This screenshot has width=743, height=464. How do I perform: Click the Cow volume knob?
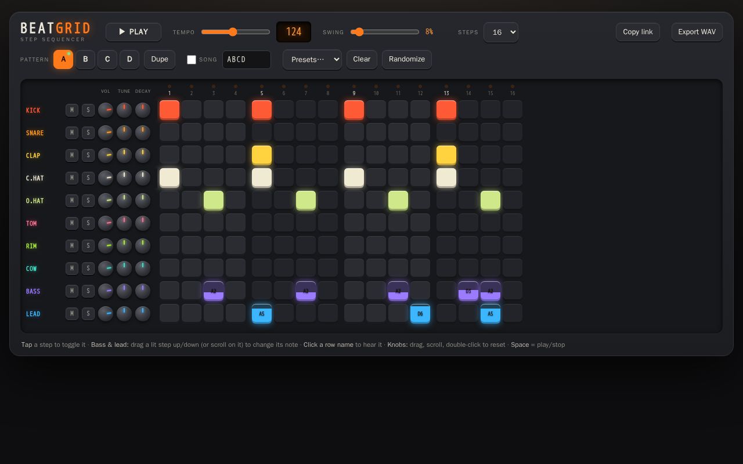(106, 268)
